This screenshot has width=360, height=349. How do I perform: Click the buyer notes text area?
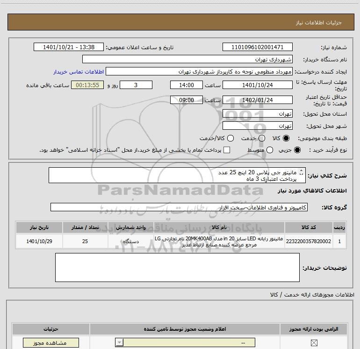click(177, 267)
